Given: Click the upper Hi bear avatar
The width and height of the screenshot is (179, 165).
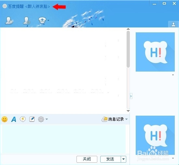Looking at the screenshot, I should pyautogui.click(x=155, y=52).
